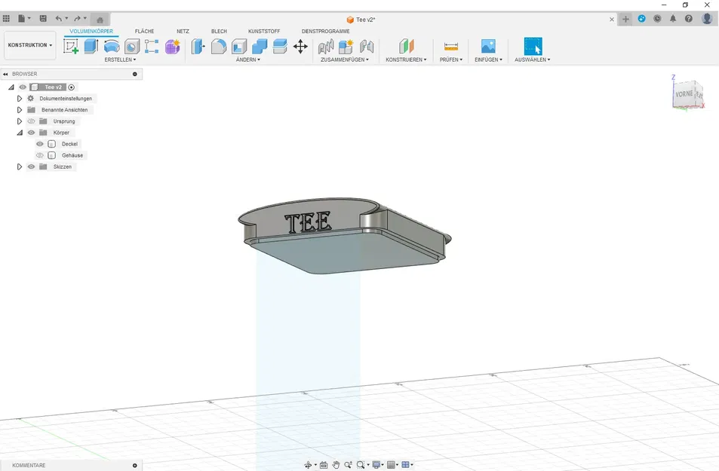Screen dimensions: 719x471
Task: Activate the Orbit tool at the bottom
Action: click(308, 464)
